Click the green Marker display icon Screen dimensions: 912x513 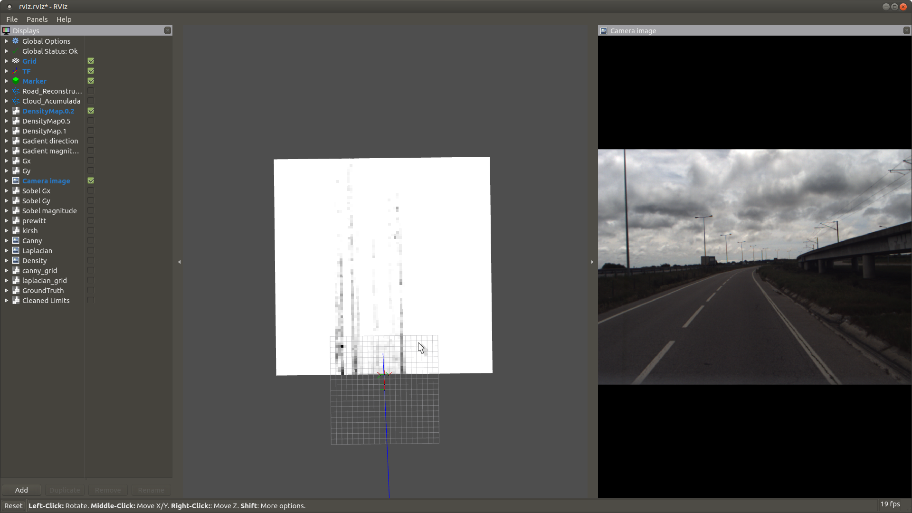point(16,81)
